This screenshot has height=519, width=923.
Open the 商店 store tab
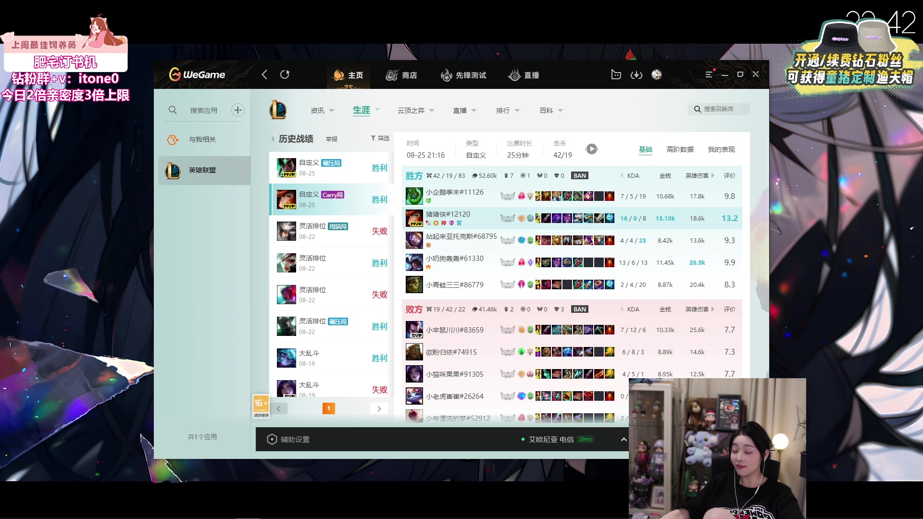click(401, 75)
